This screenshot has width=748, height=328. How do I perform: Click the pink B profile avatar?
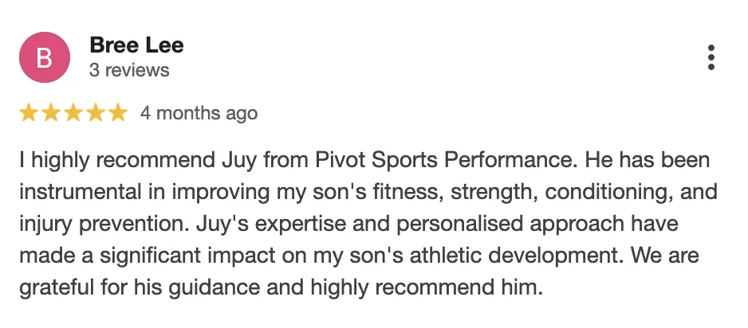pos(45,57)
